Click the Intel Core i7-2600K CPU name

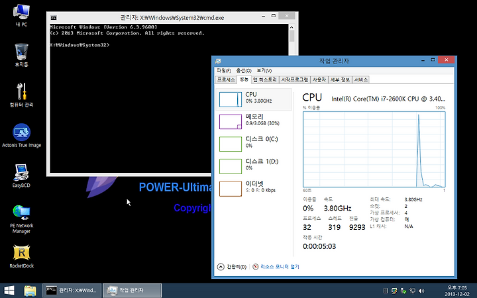coord(388,99)
